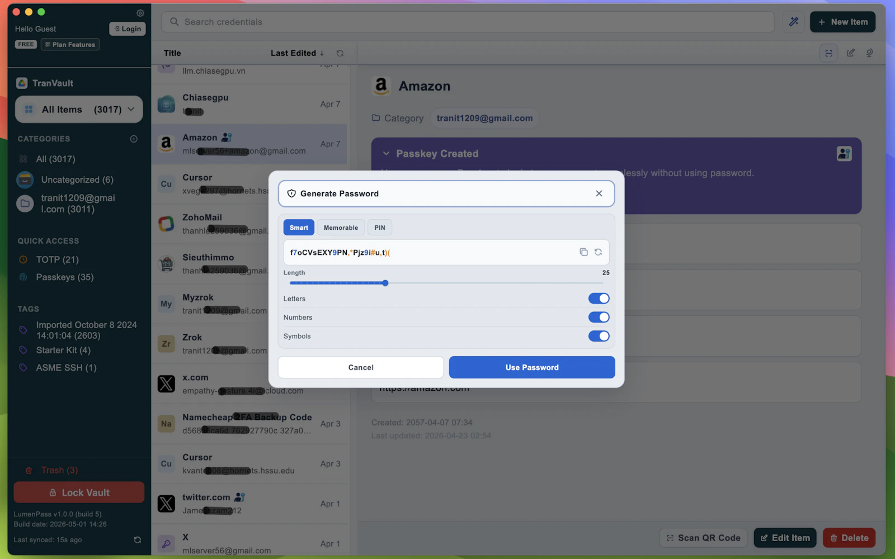Toggle the Numbers switch
The image size is (895, 559).
599,317
